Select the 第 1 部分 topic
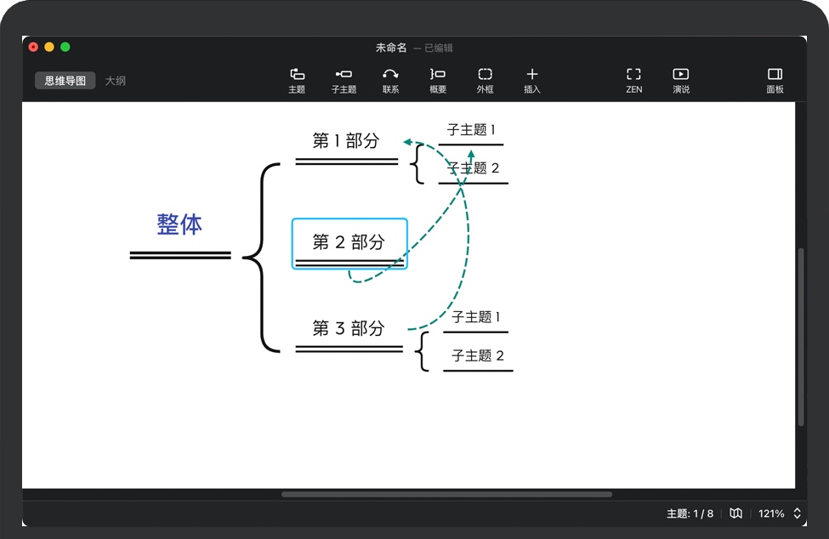Image resolution: width=829 pixels, height=539 pixels. (x=346, y=141)
